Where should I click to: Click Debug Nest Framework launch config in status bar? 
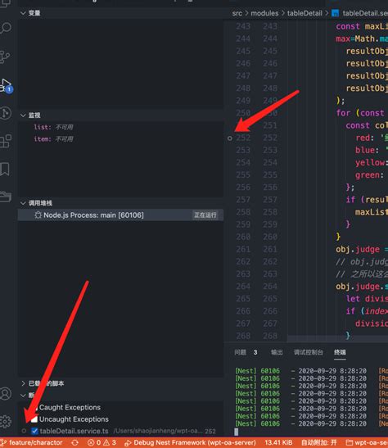[191, 442]
